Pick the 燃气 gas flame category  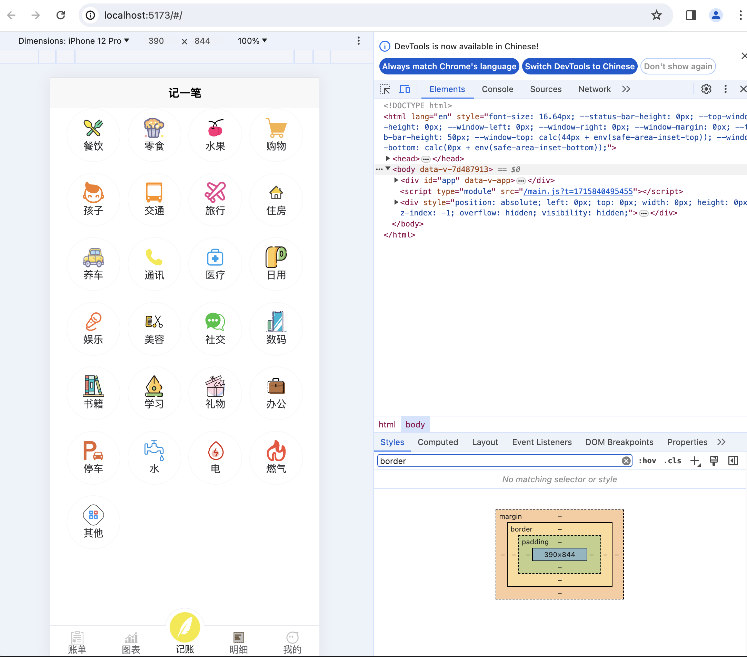coord(276,458)
